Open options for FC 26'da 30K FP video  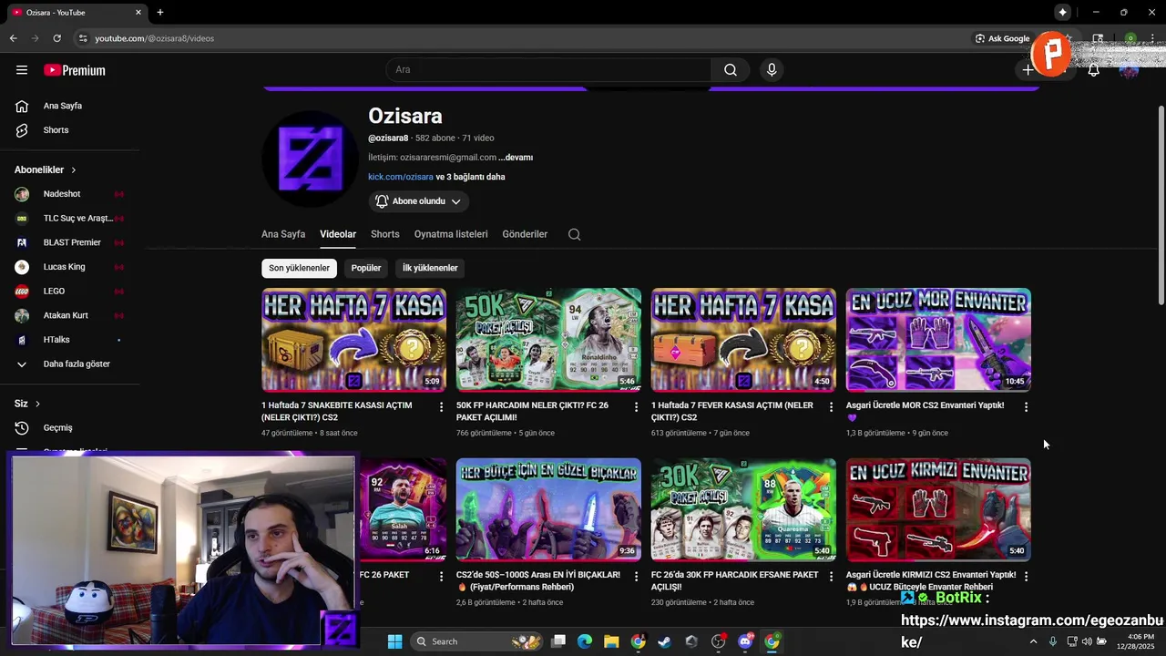click(831, 577)
